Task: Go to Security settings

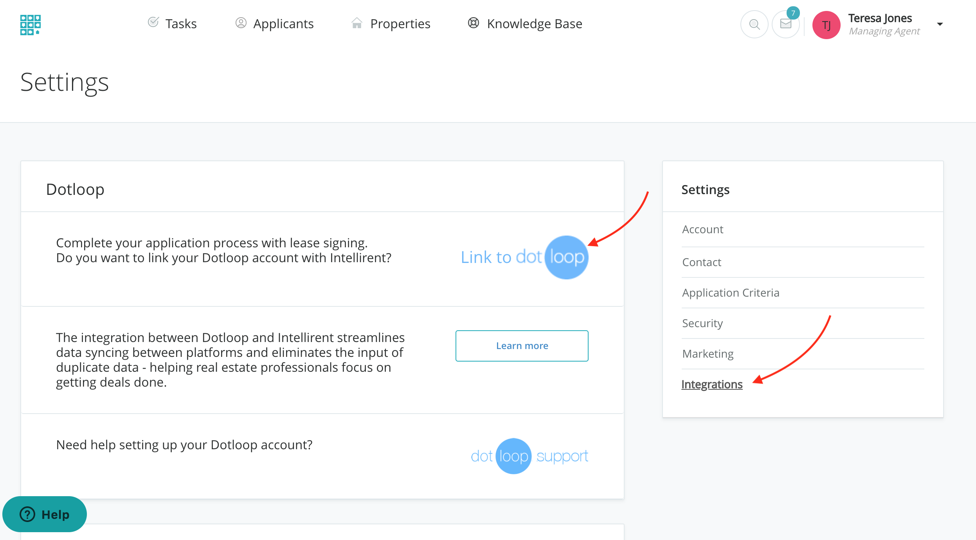Action: (702, 323)
